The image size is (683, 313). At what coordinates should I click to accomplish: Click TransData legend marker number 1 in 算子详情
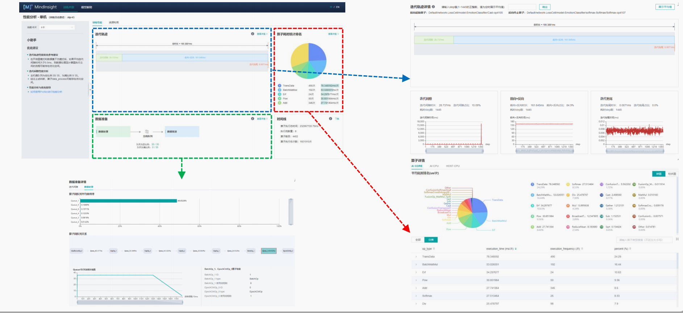click(533, 185)
